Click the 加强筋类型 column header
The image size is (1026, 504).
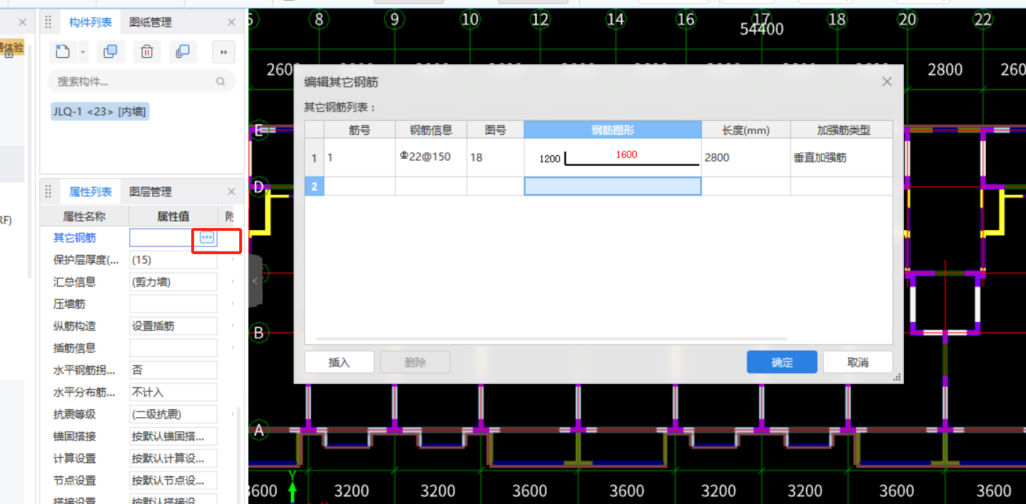843,130
